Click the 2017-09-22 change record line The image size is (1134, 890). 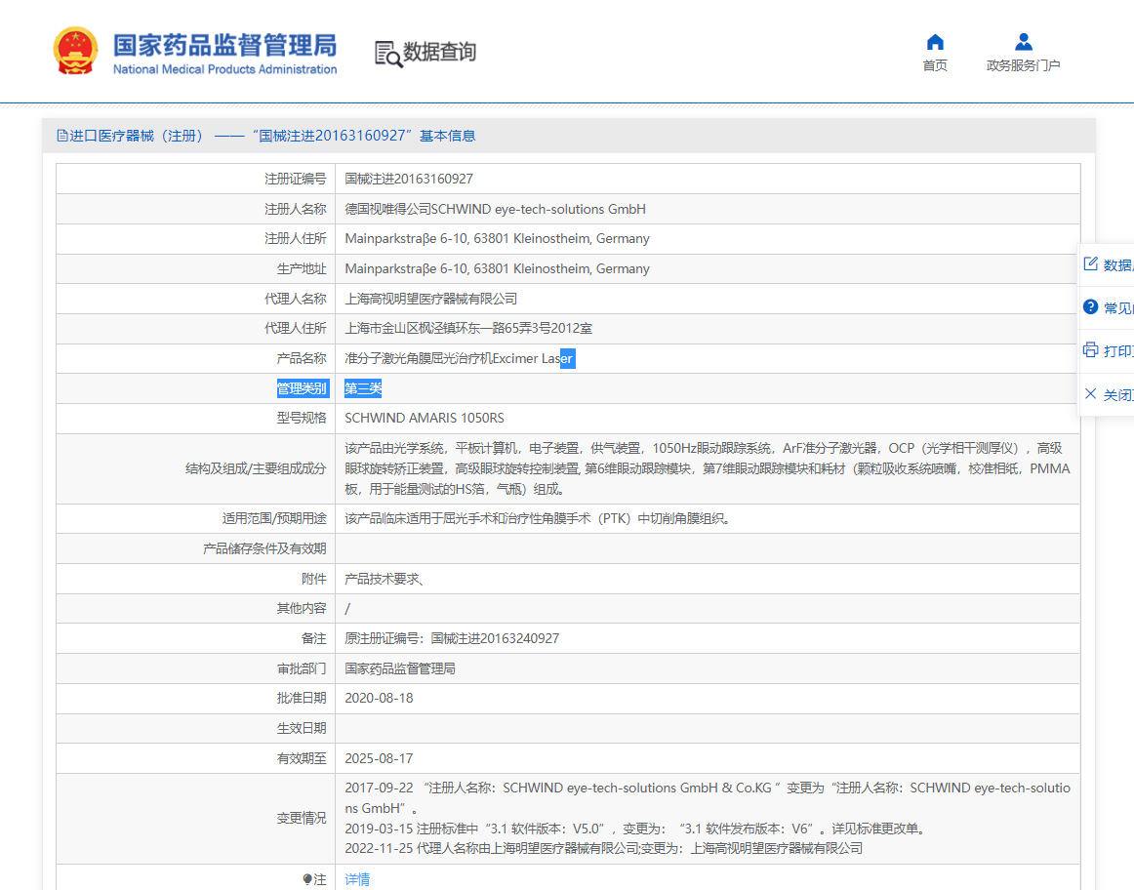tap(708, 798)
